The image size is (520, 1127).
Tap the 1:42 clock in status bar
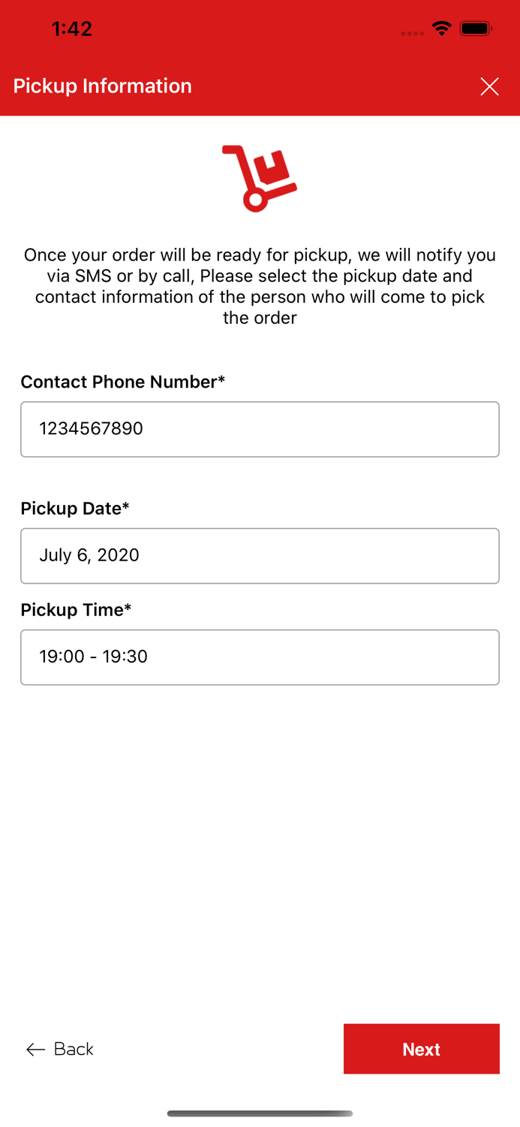[x=72, y=29]
